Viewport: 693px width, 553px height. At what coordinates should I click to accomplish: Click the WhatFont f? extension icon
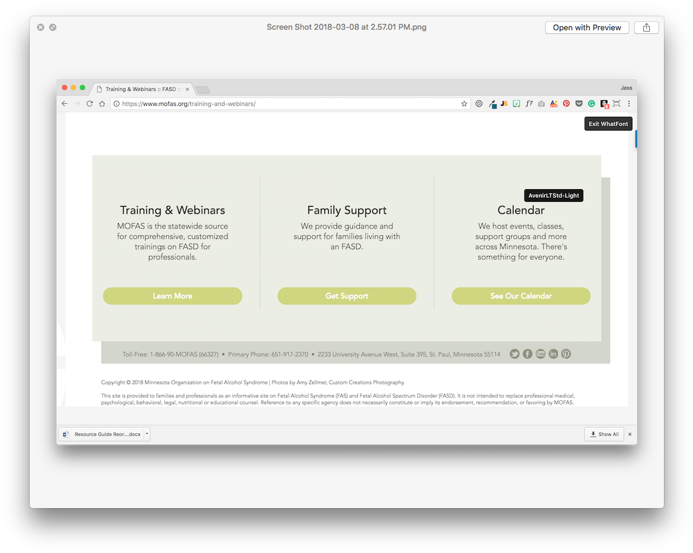click(529, 104)
